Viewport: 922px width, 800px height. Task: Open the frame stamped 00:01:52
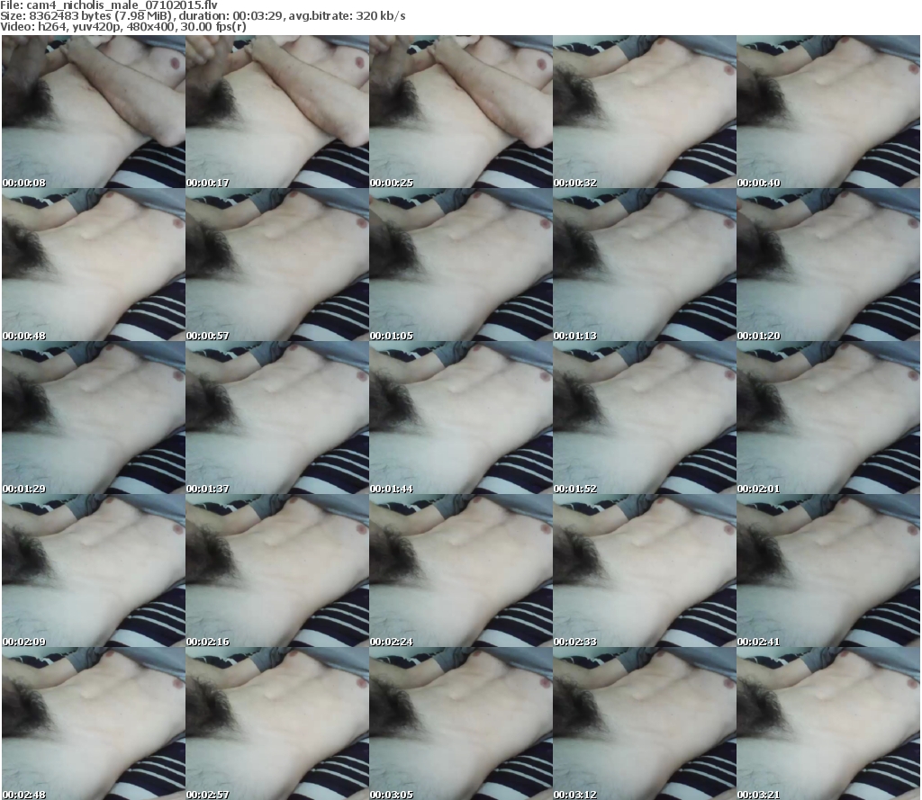pyautogui.click(x=645, y=418)
